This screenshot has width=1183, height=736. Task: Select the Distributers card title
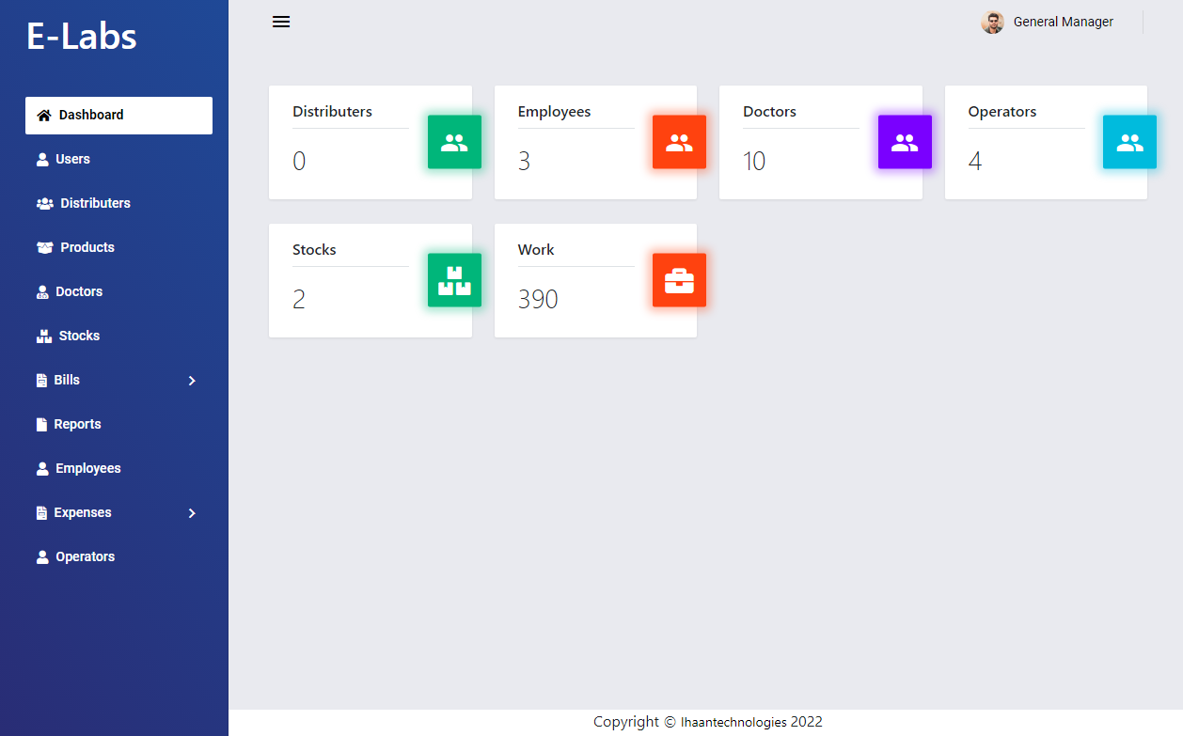[332, 111]
